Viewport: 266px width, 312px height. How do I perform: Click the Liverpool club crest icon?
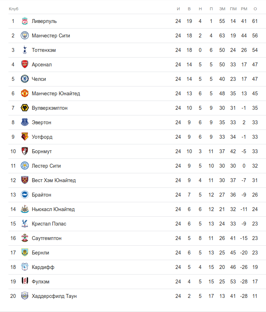coord(24,21)
